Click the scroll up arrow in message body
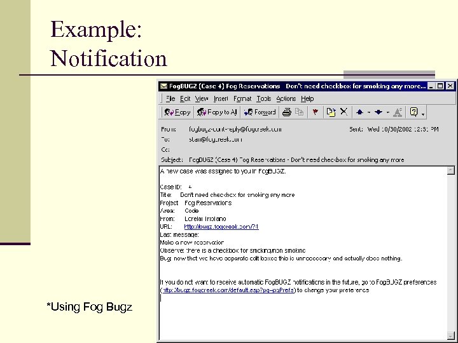The height and width of the screenshot is (343, 458). click(451, 170)
